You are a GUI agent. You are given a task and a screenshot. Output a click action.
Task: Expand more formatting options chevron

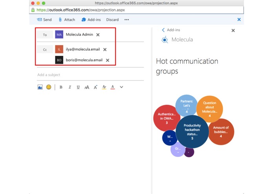click(121, 87)
